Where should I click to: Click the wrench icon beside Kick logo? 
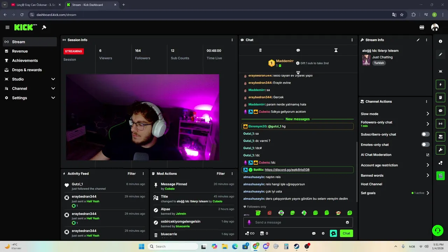[44, 27]
